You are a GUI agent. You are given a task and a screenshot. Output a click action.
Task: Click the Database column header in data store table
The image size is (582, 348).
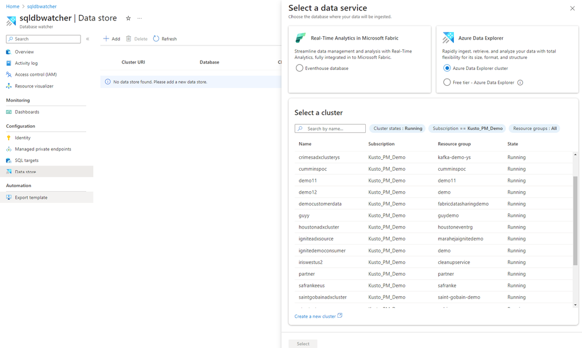(x=209, y=62)
